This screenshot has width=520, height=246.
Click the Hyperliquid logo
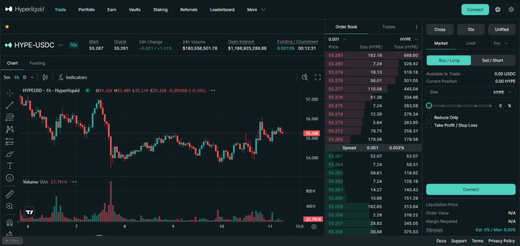coord(24,9)
